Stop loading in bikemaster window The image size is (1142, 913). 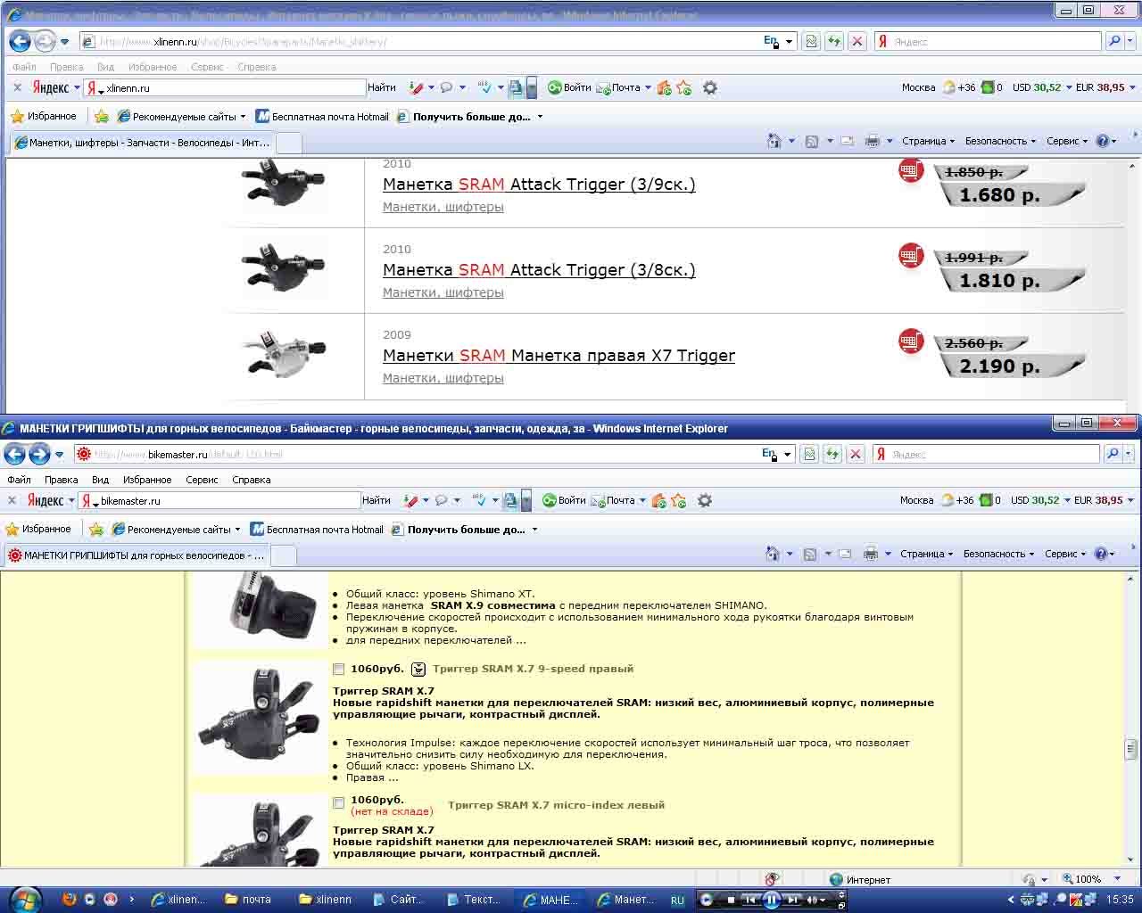(x=856, y=454)
